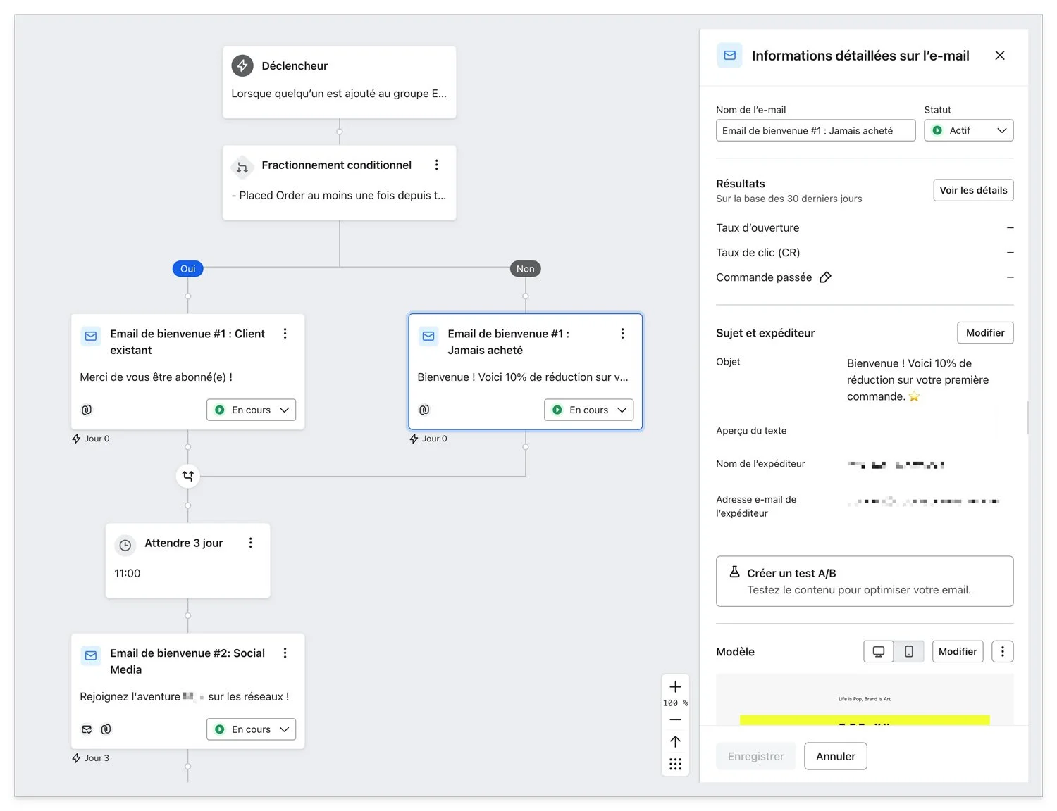1057x811 pixels.
Task: Open En cours dropdown on Client existant email
Action: coord(252,410)
